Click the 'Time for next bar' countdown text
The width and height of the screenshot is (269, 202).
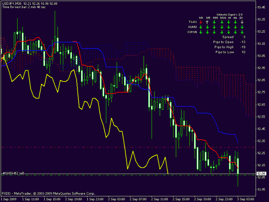[24, 7]
